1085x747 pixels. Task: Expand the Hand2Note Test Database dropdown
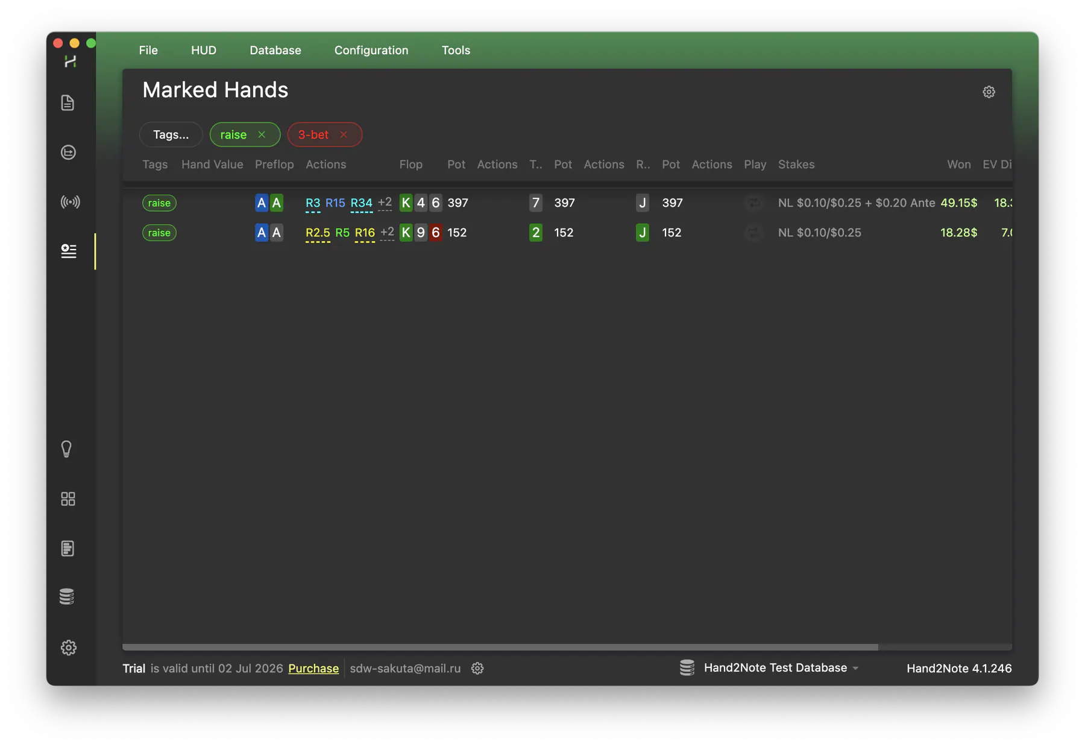[855, 668]
